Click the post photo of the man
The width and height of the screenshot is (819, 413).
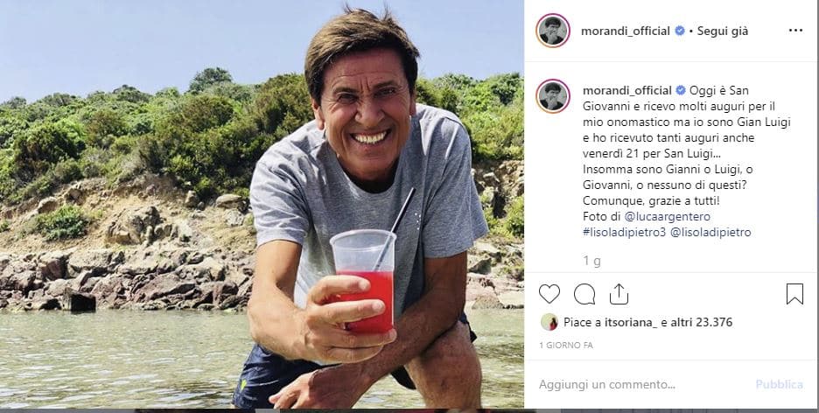click(262, 206)
